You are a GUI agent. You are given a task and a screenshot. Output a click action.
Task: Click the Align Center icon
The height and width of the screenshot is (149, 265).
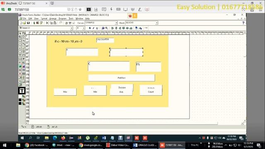pyautogui.click(x=116, y=28)
